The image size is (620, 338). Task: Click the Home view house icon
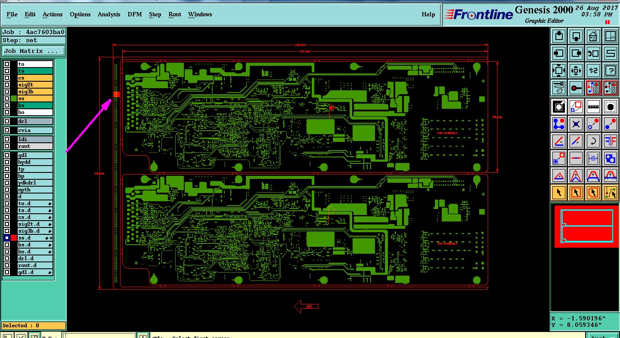coord(593,36)
